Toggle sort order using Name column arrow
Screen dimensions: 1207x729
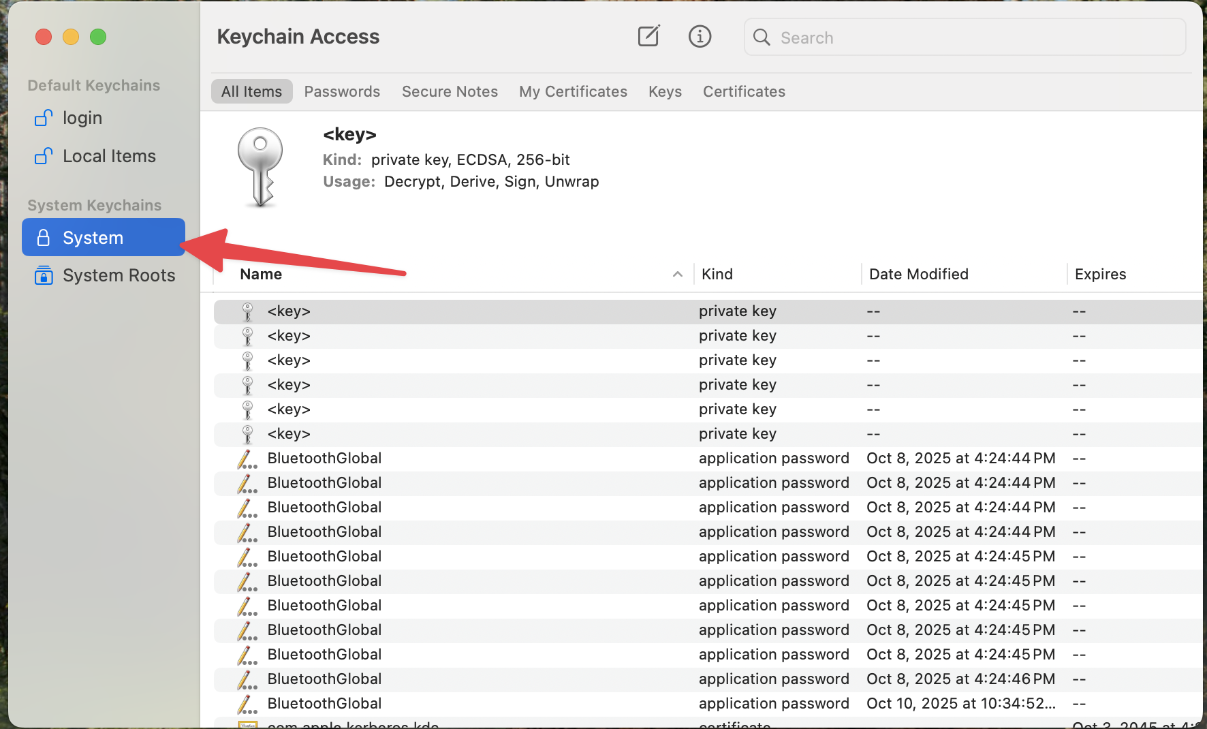click(677, 274)
